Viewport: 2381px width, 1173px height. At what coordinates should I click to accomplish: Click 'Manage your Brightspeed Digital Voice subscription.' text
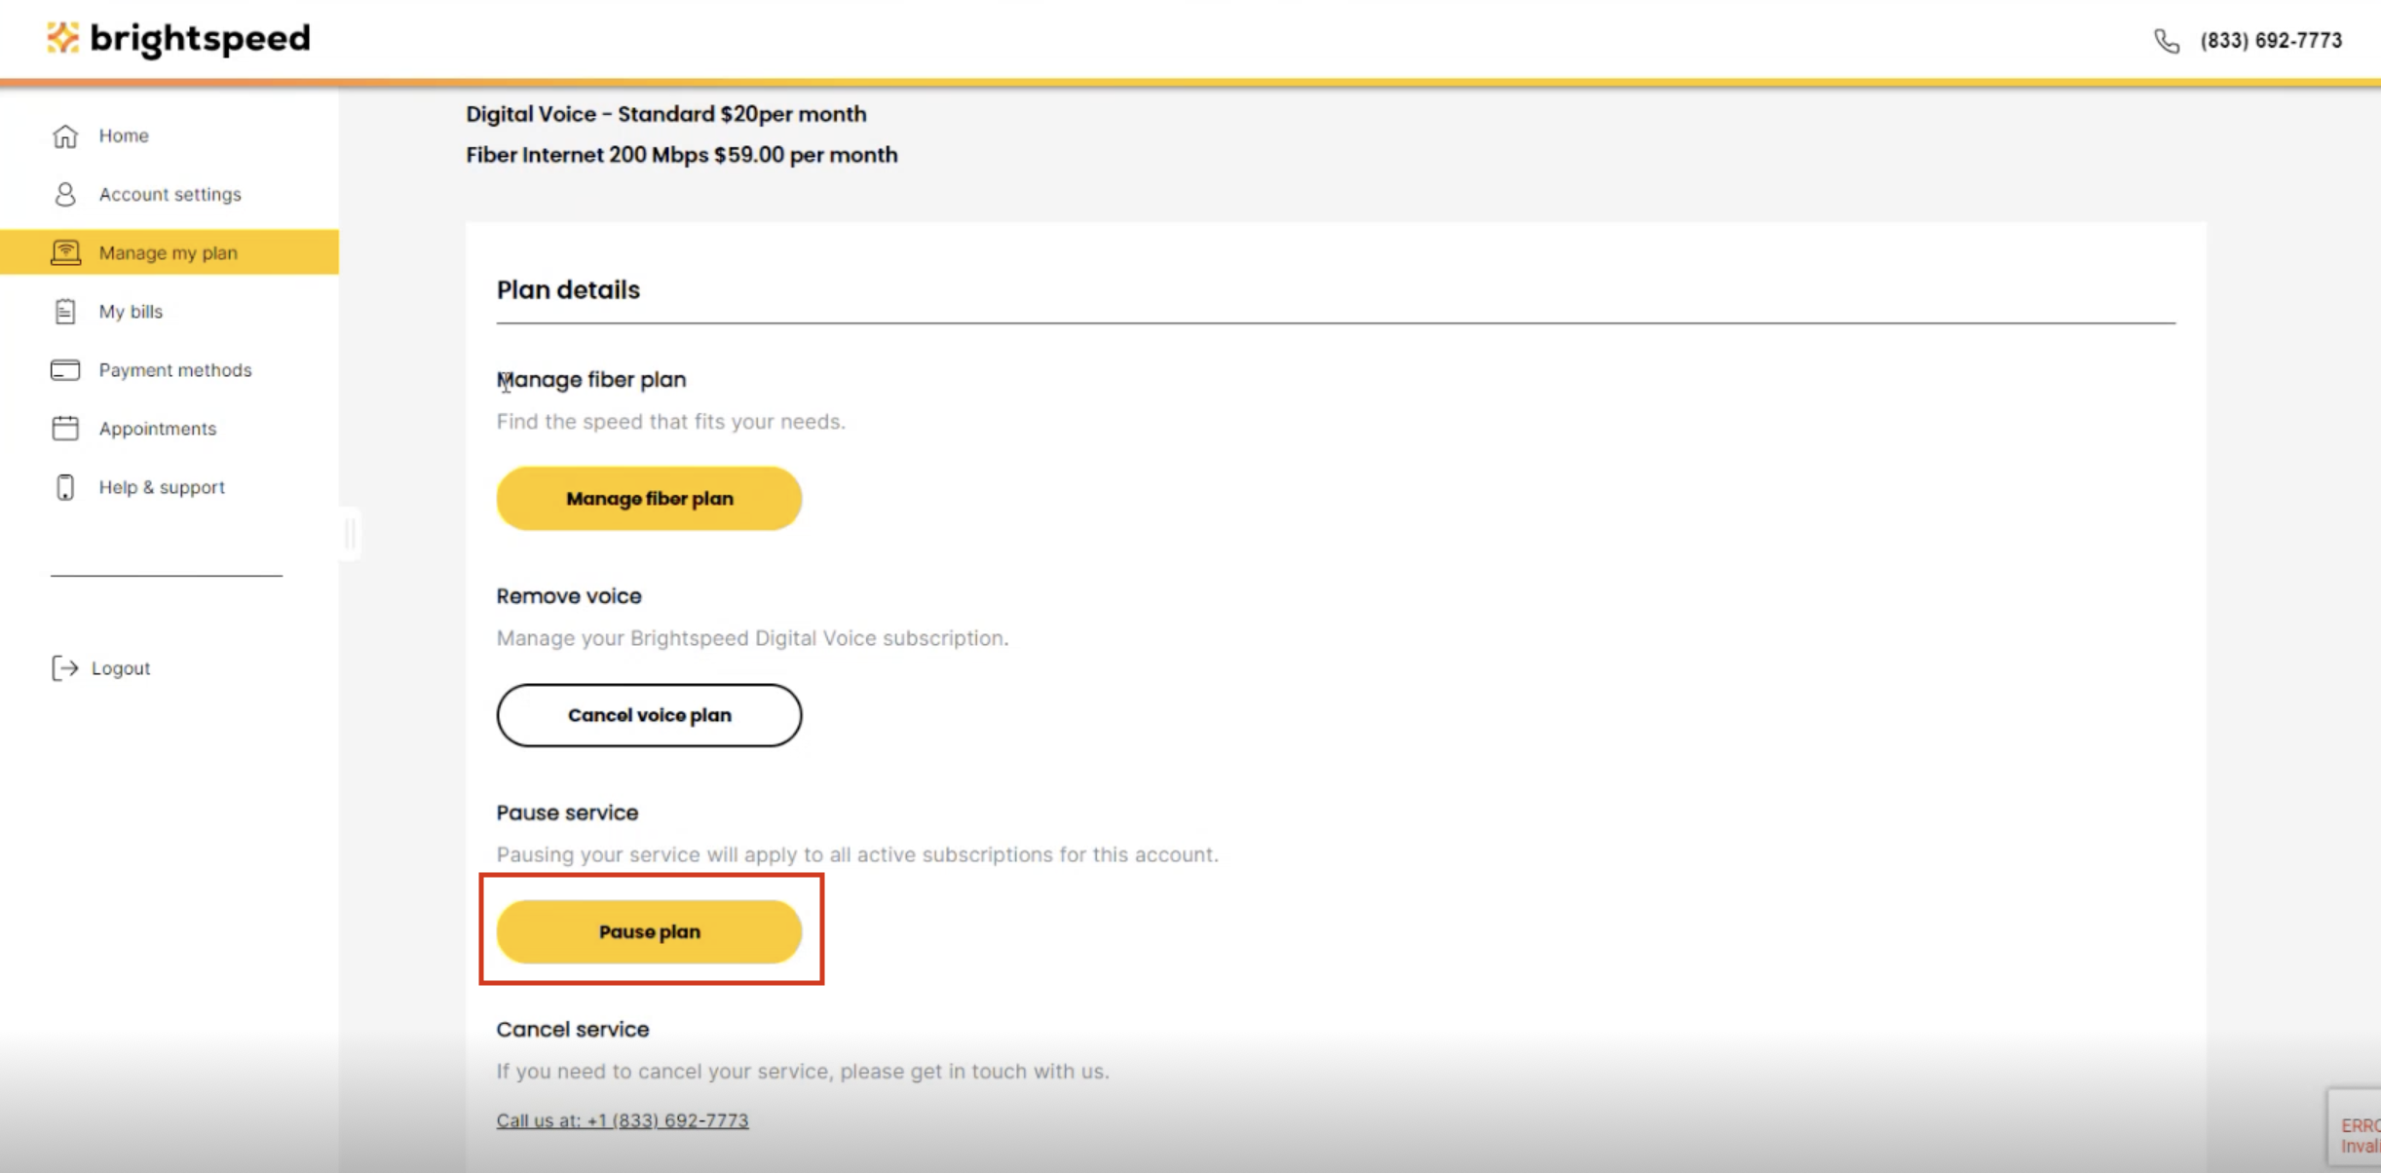(753, 638)
